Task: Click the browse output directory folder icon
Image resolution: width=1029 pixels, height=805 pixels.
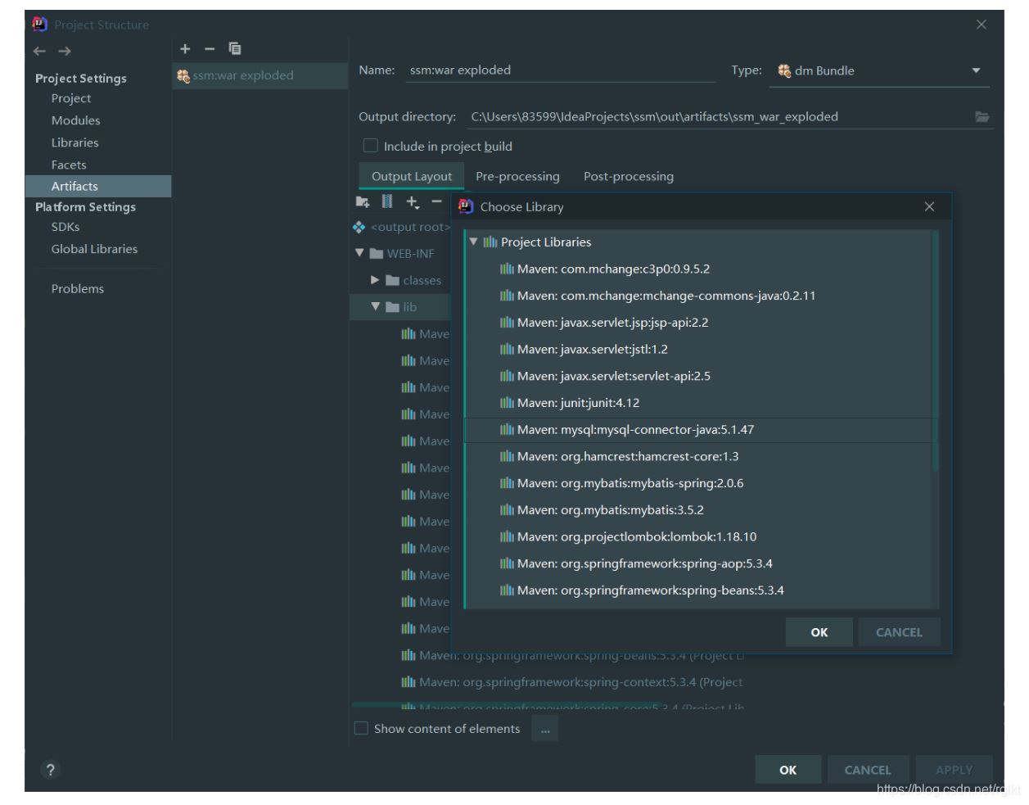Action: pos(982,117)
